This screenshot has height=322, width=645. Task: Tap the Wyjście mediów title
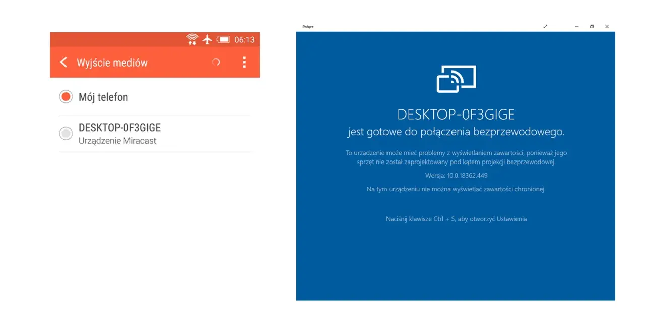(112, 63)
